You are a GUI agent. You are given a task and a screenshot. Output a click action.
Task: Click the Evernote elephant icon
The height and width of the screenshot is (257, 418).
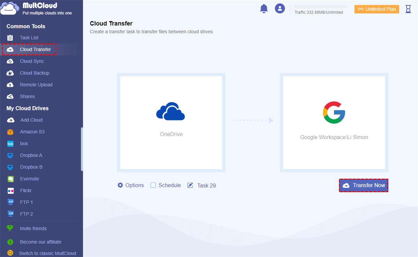10,179
